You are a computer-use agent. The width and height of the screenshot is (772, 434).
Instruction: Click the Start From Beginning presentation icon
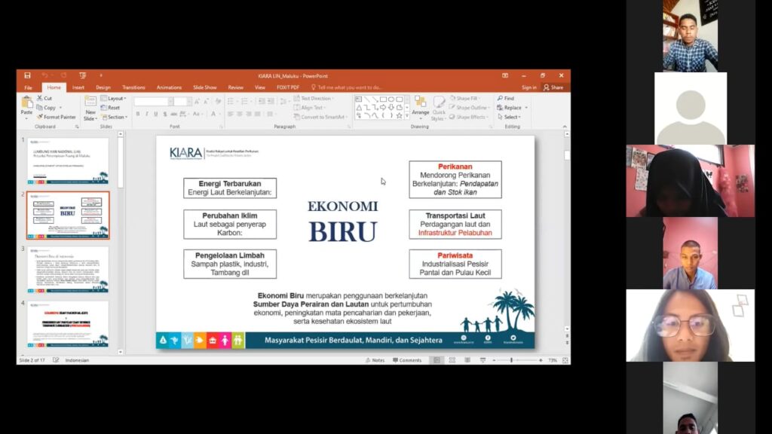[82, 76]
